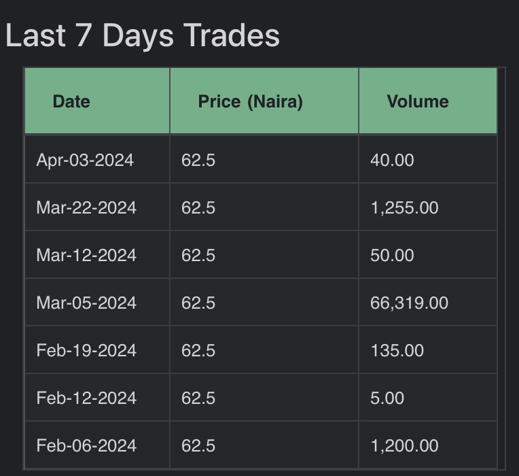Select the Mar-05-2024 date cell
The image size is (519, 476).
tap(86, 303)
